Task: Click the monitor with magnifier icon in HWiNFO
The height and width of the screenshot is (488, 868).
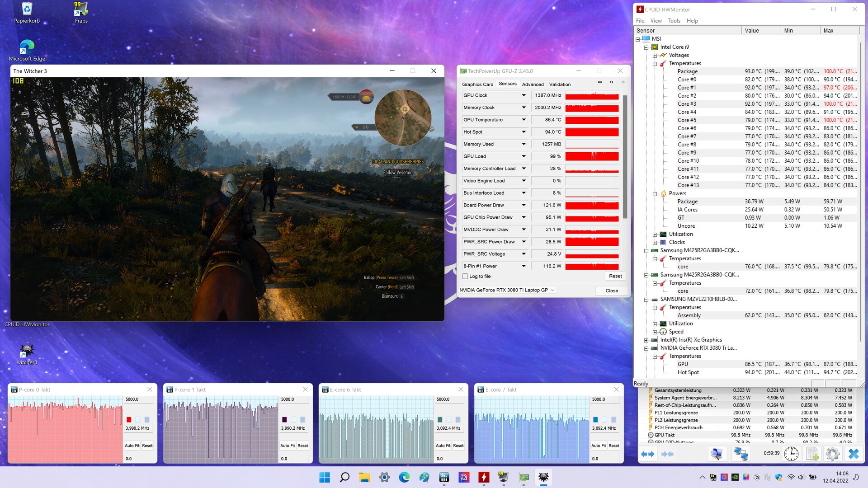Action: pyautogui.click(x=717, y=454)
